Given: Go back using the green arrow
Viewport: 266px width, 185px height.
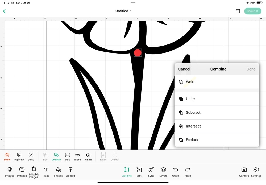Looking at the screenshot, I should 5,11.
